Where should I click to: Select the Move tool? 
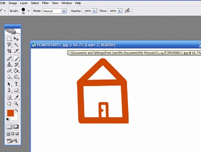[16, 39]
